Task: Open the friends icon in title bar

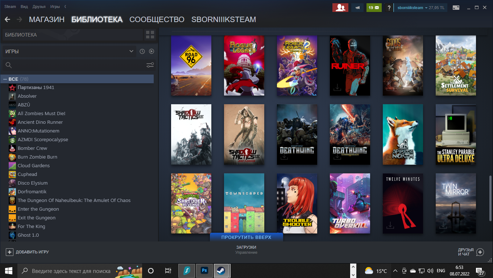Action: 340,8
